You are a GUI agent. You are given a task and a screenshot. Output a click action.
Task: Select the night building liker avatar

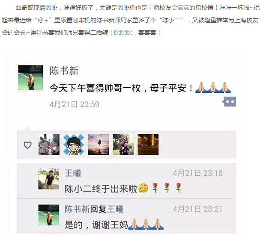point(148,145)
